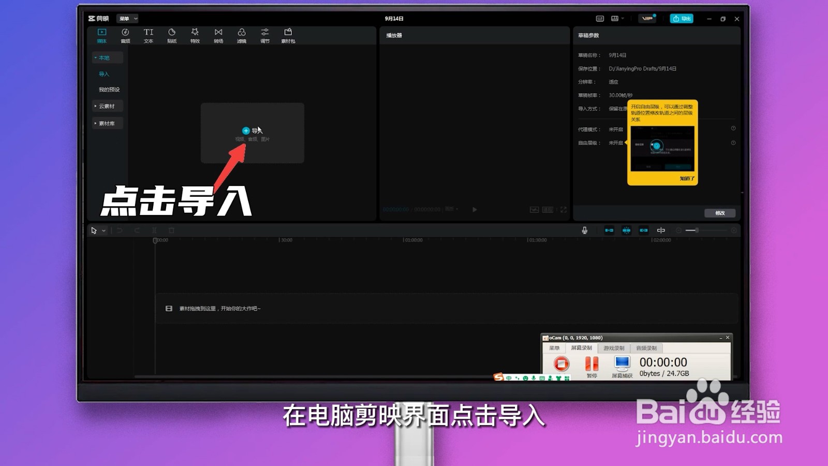
Task: Click 屏幕捕获 (Screen capture) in oCam
Action: 622,367
